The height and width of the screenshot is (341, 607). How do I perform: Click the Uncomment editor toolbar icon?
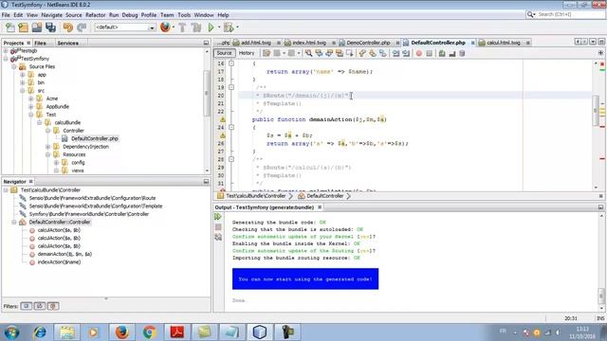452,53
